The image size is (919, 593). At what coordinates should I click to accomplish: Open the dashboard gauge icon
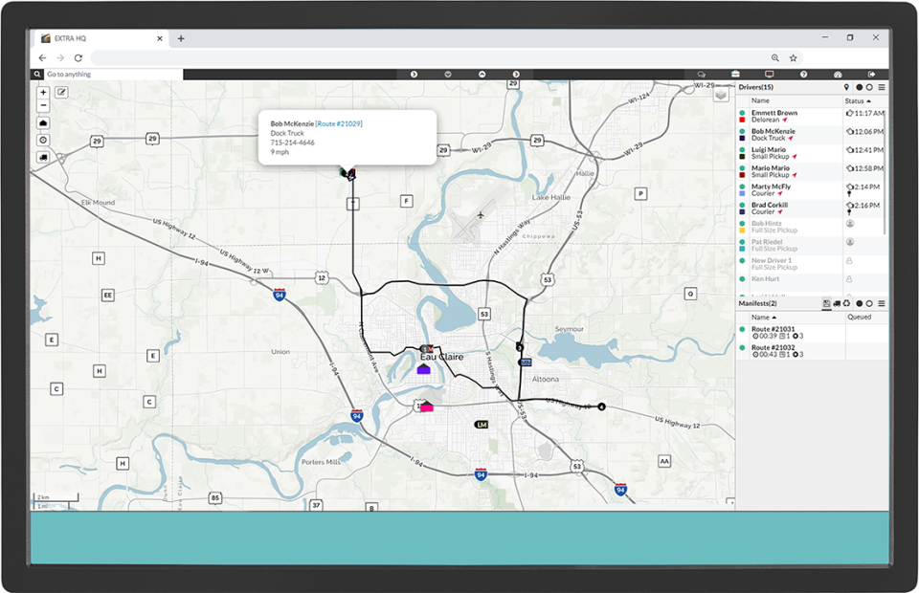click(x=838, y=75)
